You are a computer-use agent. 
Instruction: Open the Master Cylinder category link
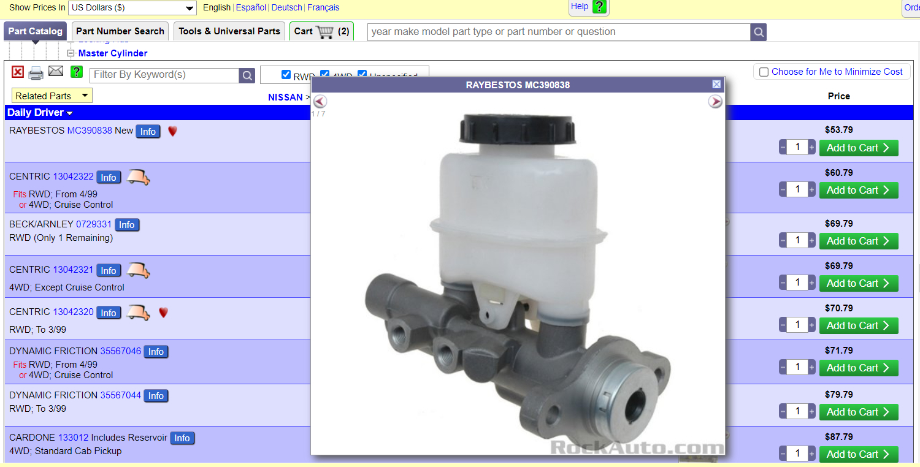pos(113,53)
